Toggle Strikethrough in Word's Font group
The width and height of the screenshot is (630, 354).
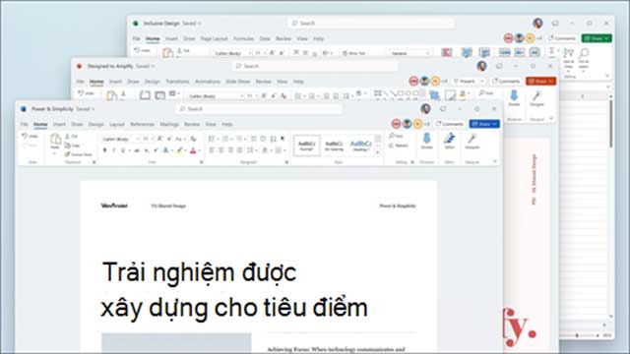coord(137,150)
